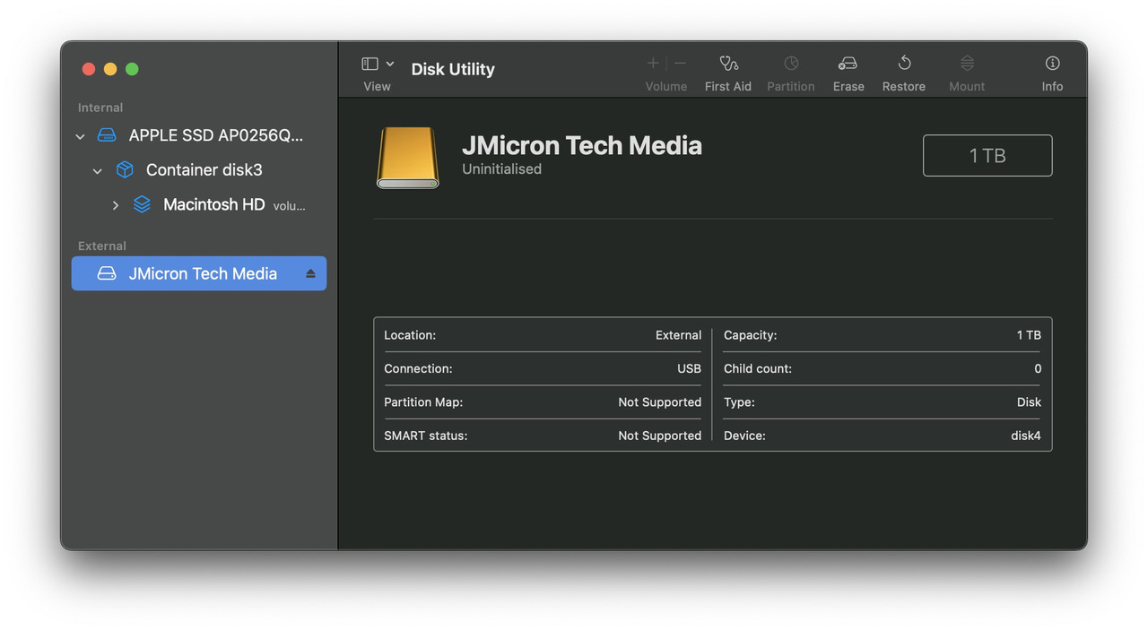Toggle the sidebar View icon
The height and width of the screenshot is (630, 1148).
[370, 64]
